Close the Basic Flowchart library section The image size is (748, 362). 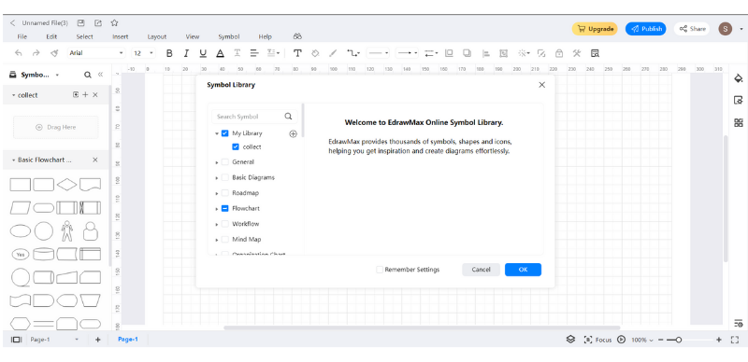95,160
